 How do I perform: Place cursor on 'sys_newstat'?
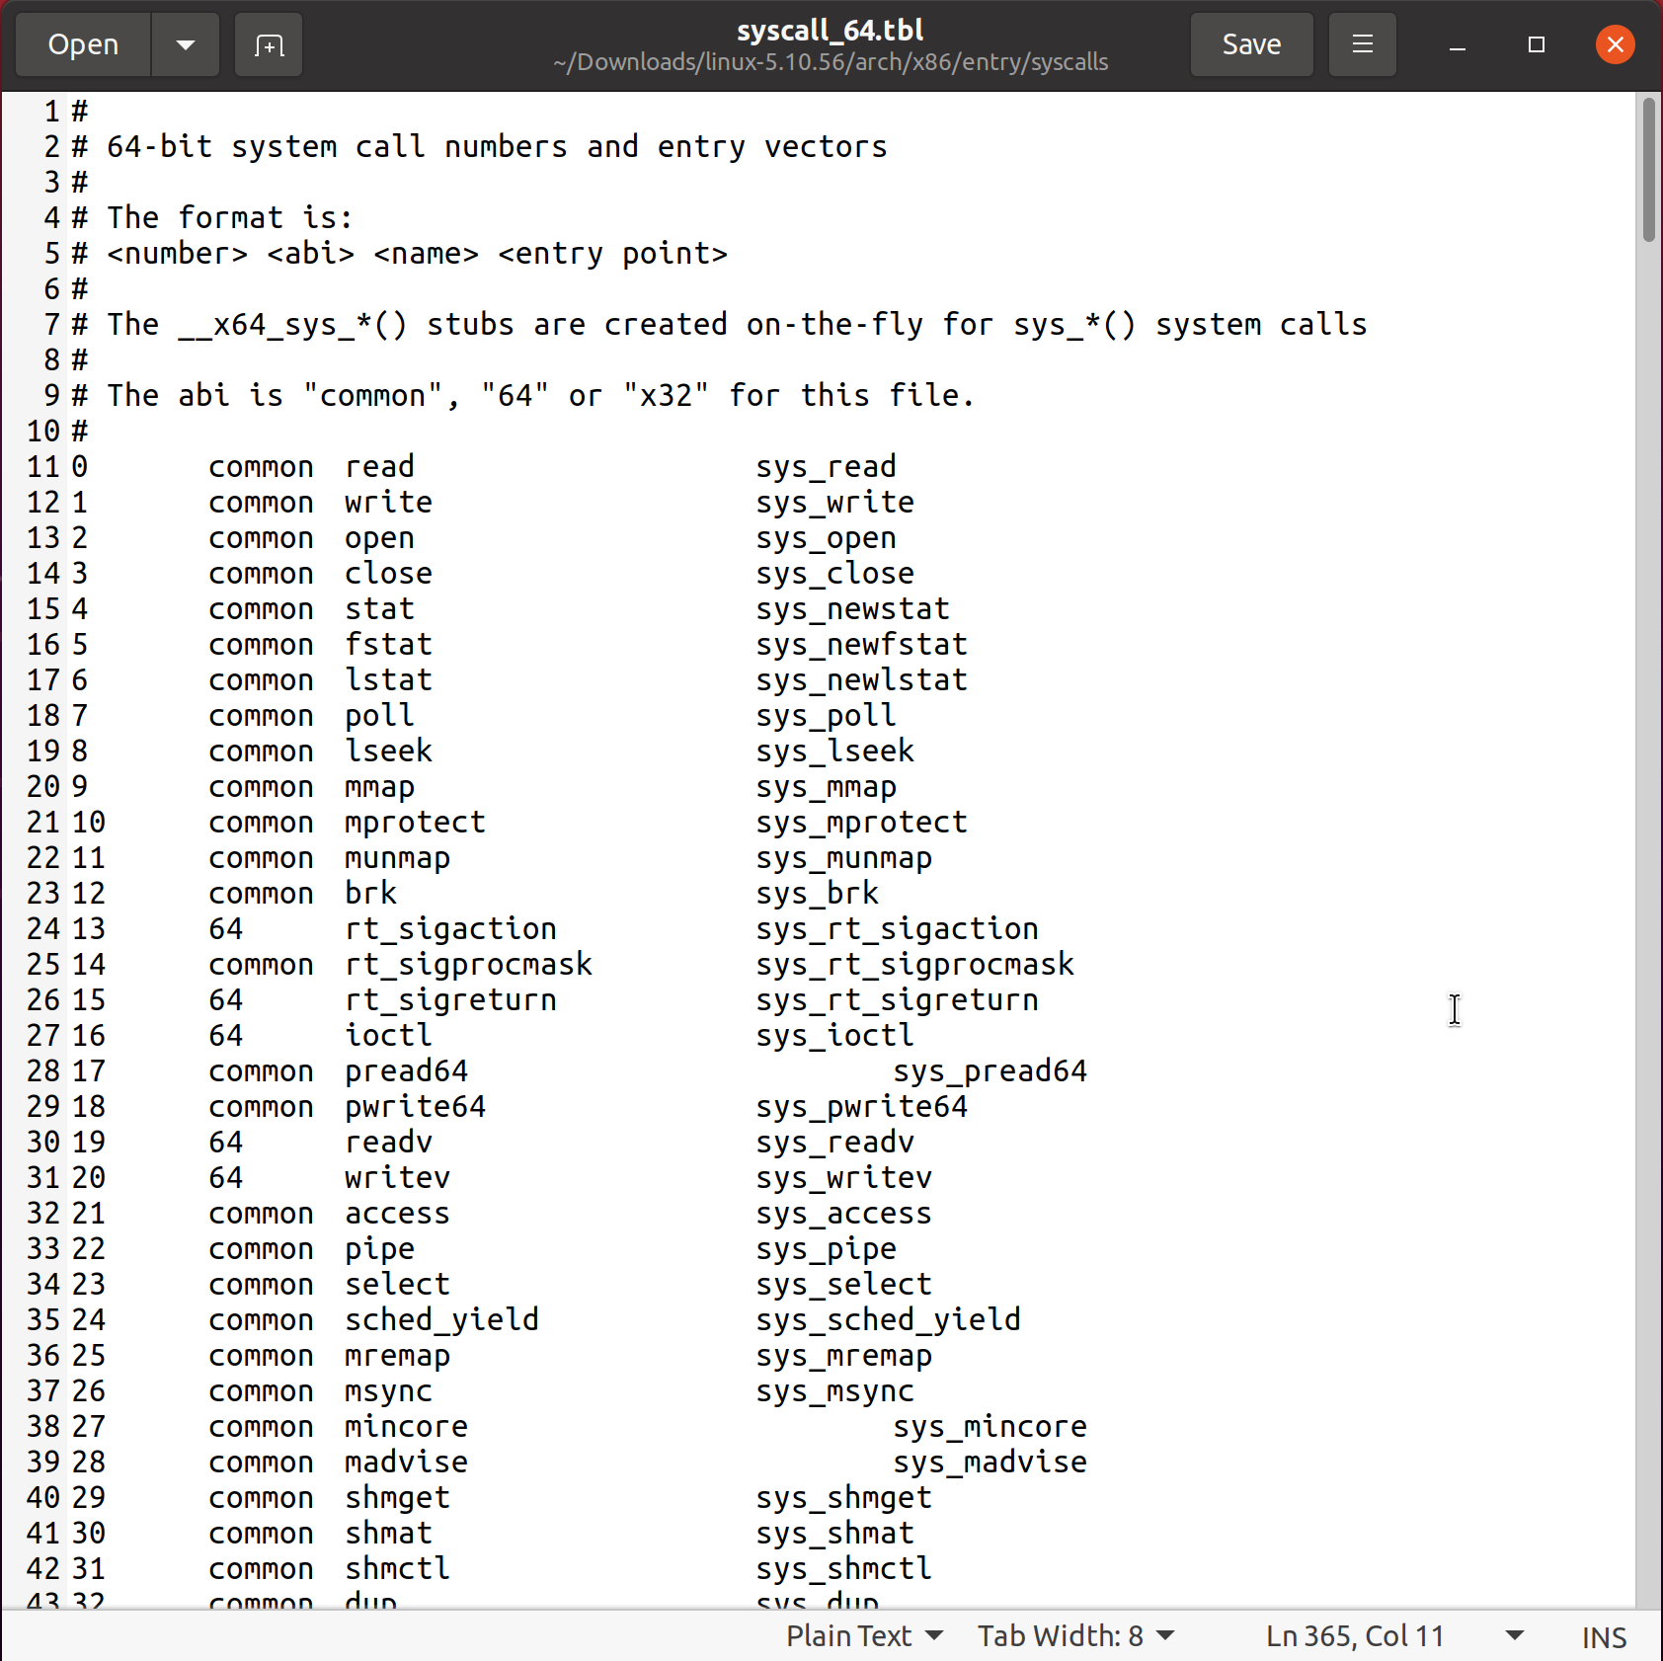852,608
